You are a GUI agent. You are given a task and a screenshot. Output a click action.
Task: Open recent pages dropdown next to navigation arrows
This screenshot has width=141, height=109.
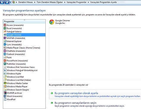click(x=10, y=2)
